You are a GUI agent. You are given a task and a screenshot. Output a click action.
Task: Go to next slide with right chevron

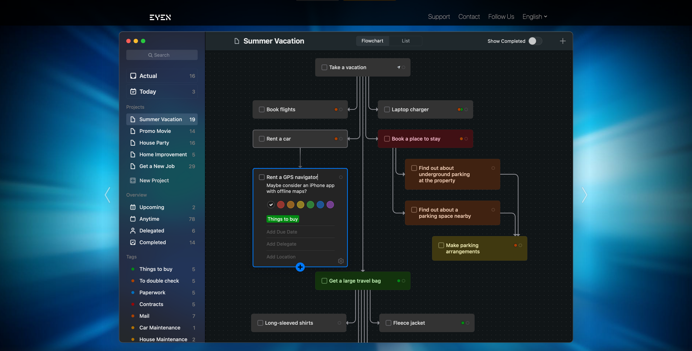tap(584, 195)
